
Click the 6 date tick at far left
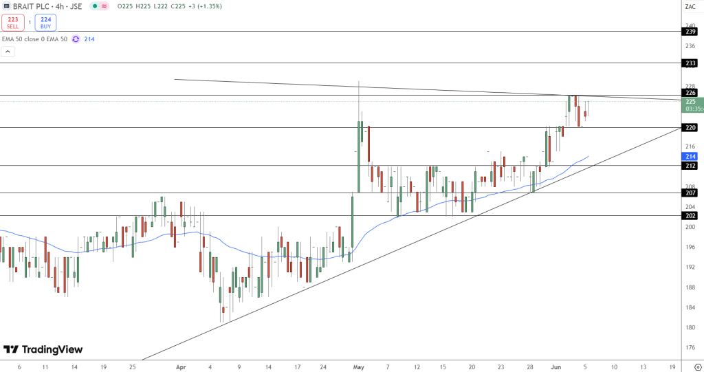[x=19, y=367]
